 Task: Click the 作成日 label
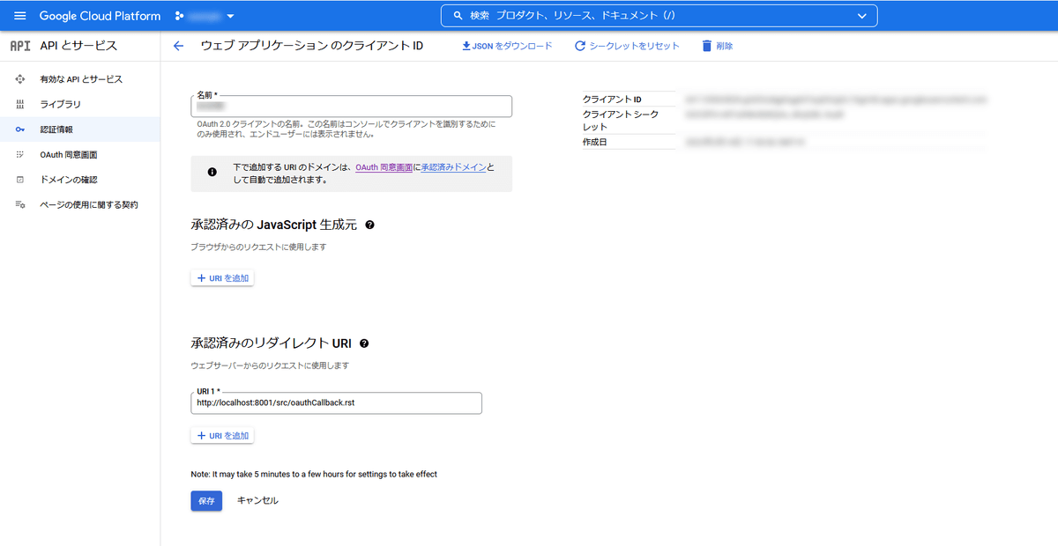[x=595, y=142]
